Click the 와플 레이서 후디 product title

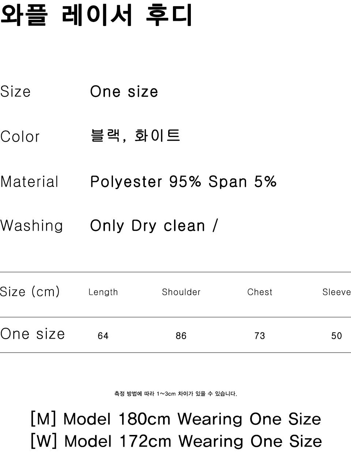coord(96,15)
